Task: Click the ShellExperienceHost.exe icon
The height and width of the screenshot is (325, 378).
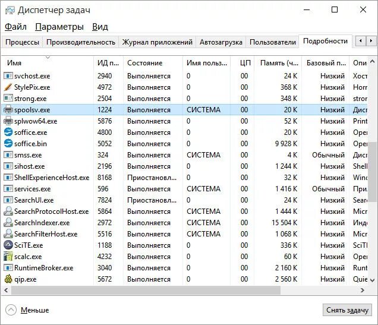Action: 8,178
